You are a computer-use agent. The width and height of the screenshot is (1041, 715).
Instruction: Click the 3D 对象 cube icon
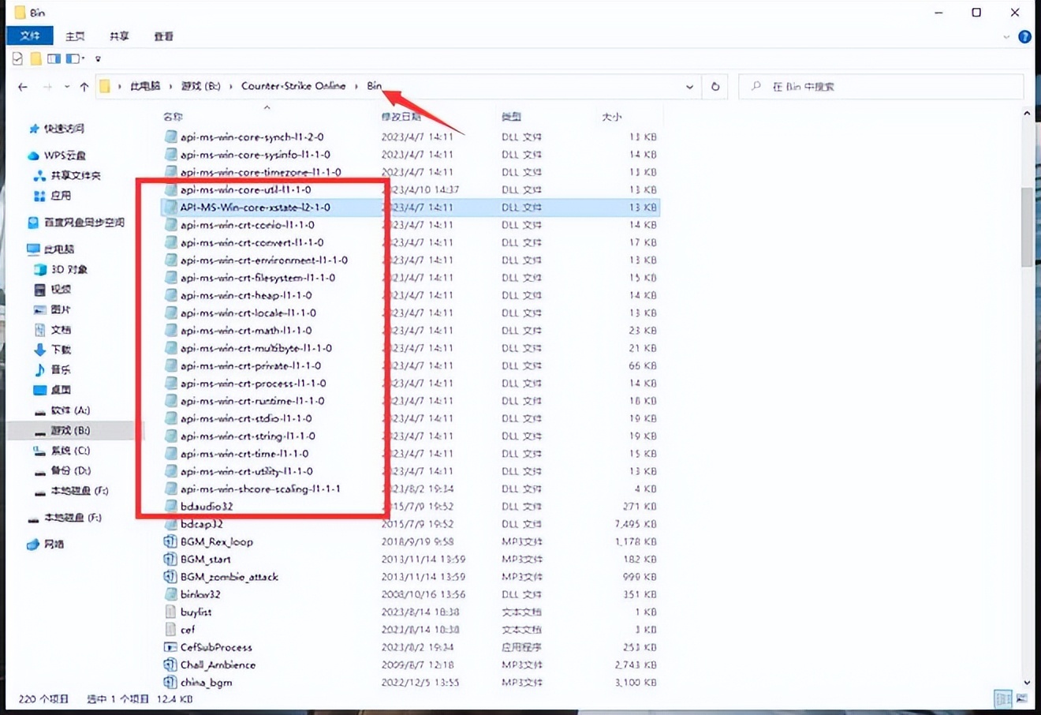(39, 269)
